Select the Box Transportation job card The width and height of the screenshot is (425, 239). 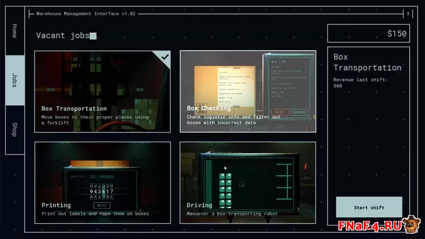pos(103,91)
